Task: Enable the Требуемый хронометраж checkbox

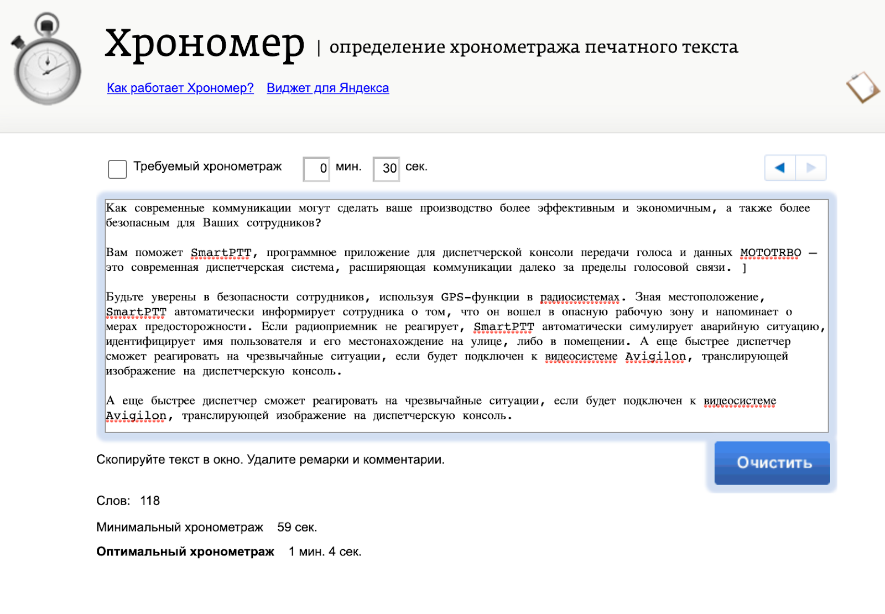Action: click(117, 169)
